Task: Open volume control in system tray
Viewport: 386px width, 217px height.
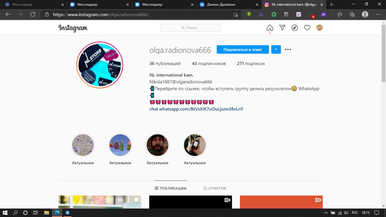Action: [x=346, y=213]
